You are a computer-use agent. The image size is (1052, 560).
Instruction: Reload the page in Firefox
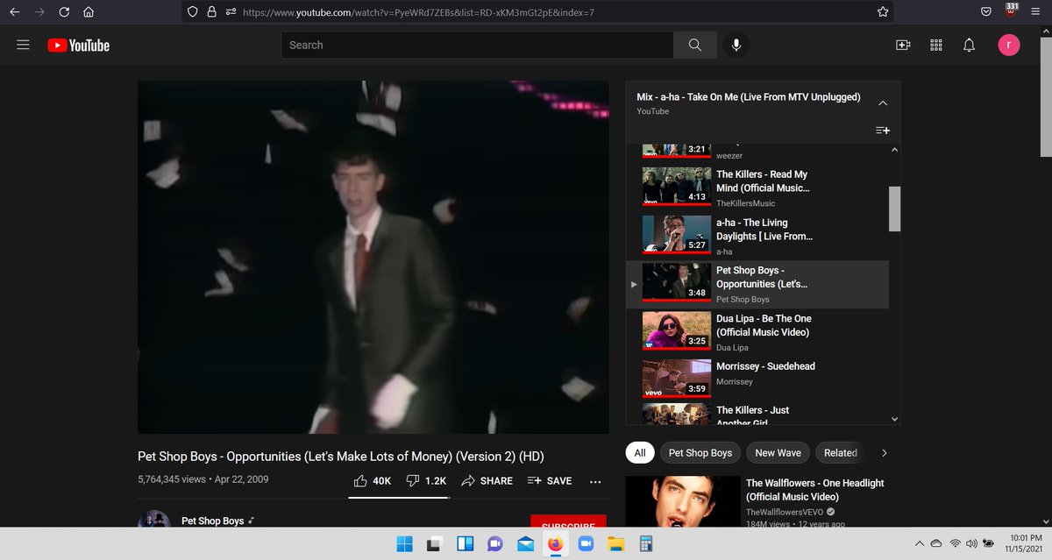[x=64, y=12]
